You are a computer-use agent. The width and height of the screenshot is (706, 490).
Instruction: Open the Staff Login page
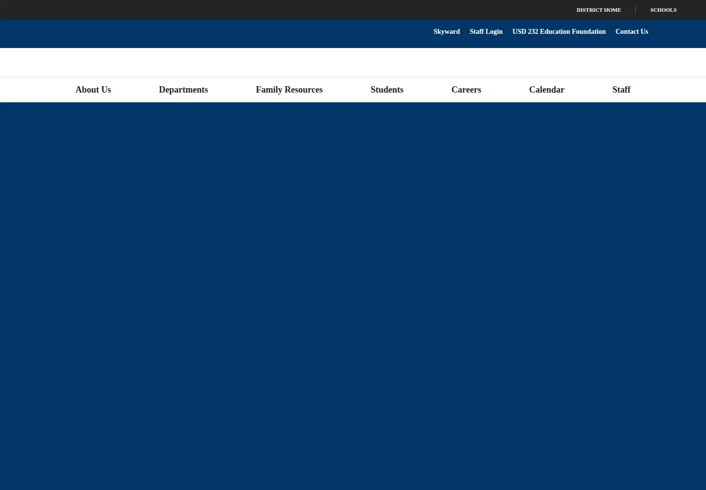pos(486,31)
